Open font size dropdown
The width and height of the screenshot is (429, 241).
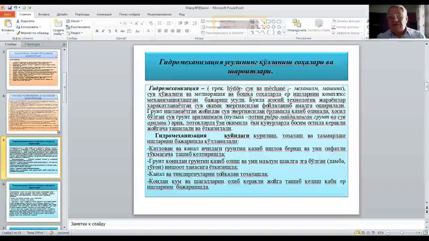(131, 23)
